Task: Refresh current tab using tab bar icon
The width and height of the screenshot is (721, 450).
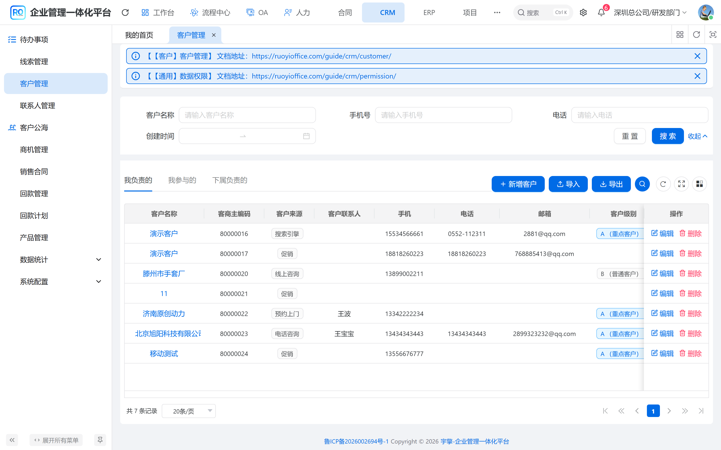Action: click(x=696, y=35)
